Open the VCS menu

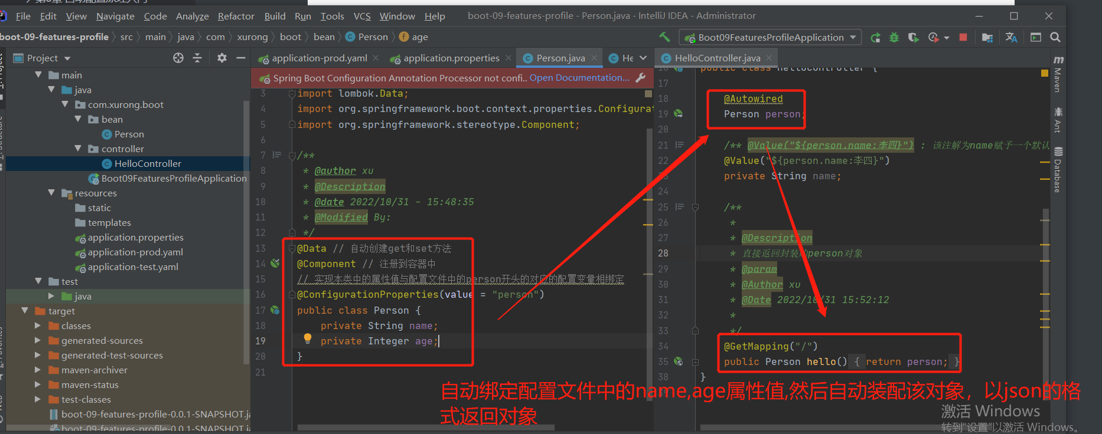coord(362,16)
